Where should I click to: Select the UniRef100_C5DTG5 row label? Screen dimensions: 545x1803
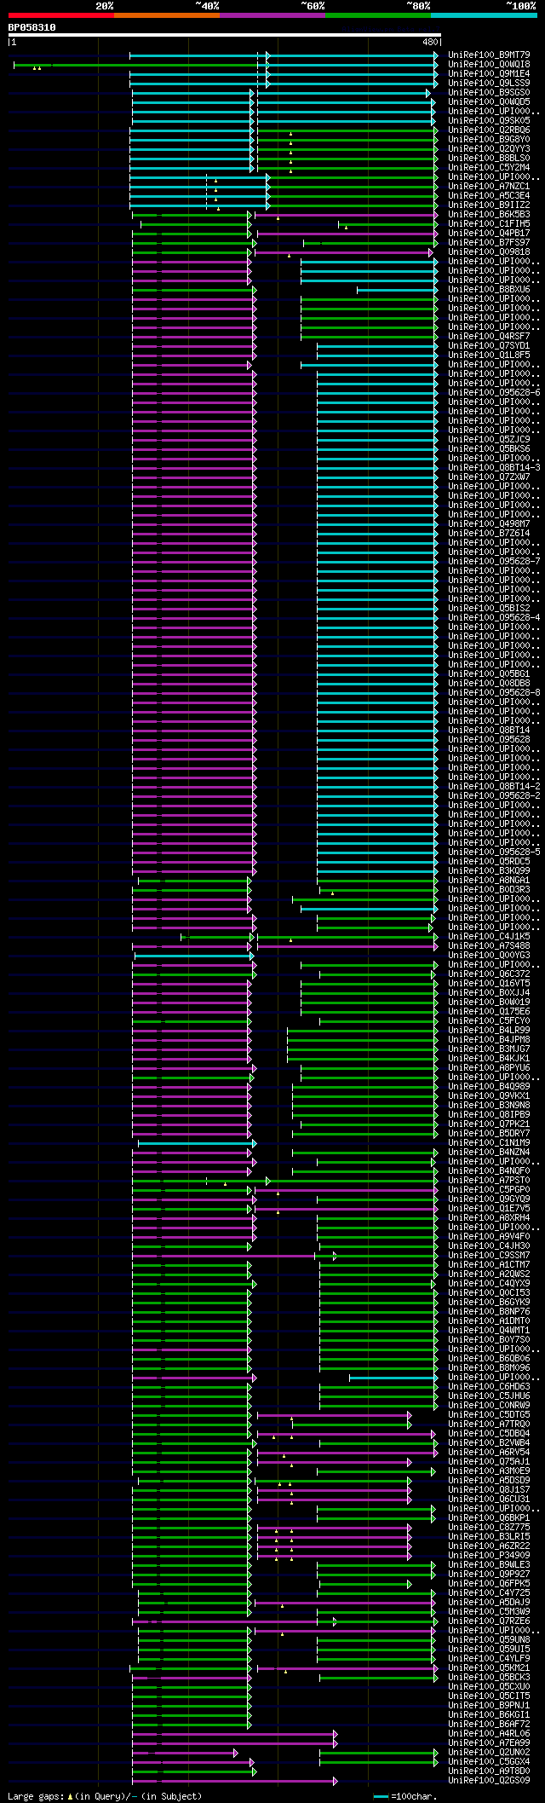point(489,1414)
